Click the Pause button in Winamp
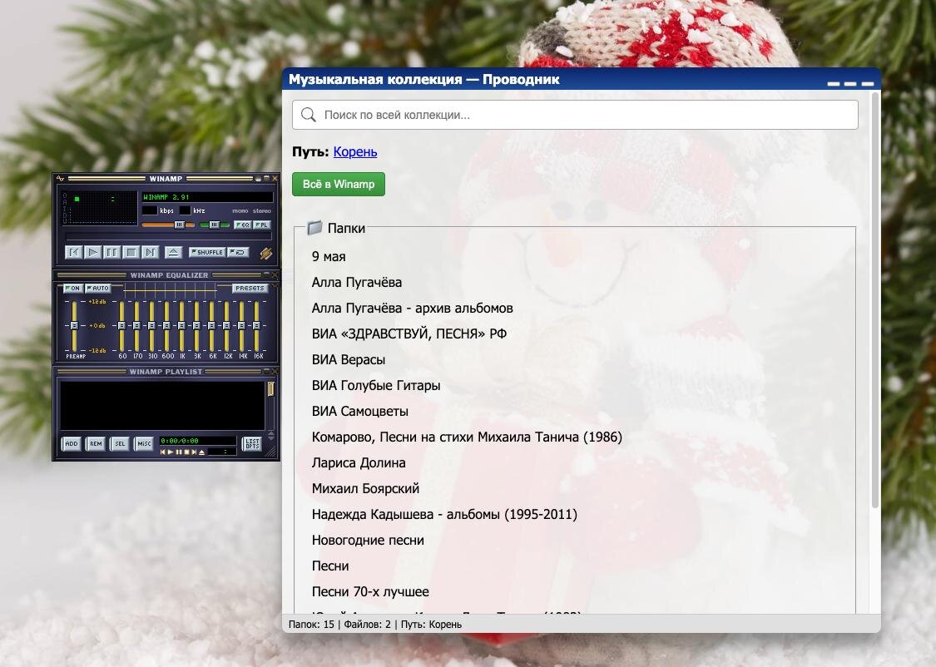The height and width of the screenshot is (667, 936). pyautogui.click(x=112, y=252)
